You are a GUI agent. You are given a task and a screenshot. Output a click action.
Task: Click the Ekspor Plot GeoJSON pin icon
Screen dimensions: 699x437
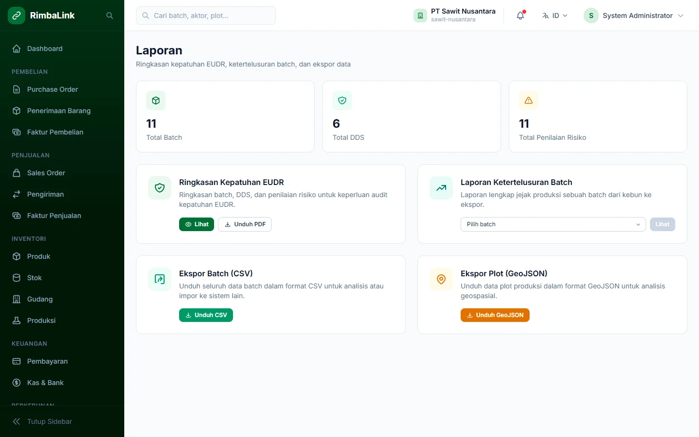click(441, 279)
